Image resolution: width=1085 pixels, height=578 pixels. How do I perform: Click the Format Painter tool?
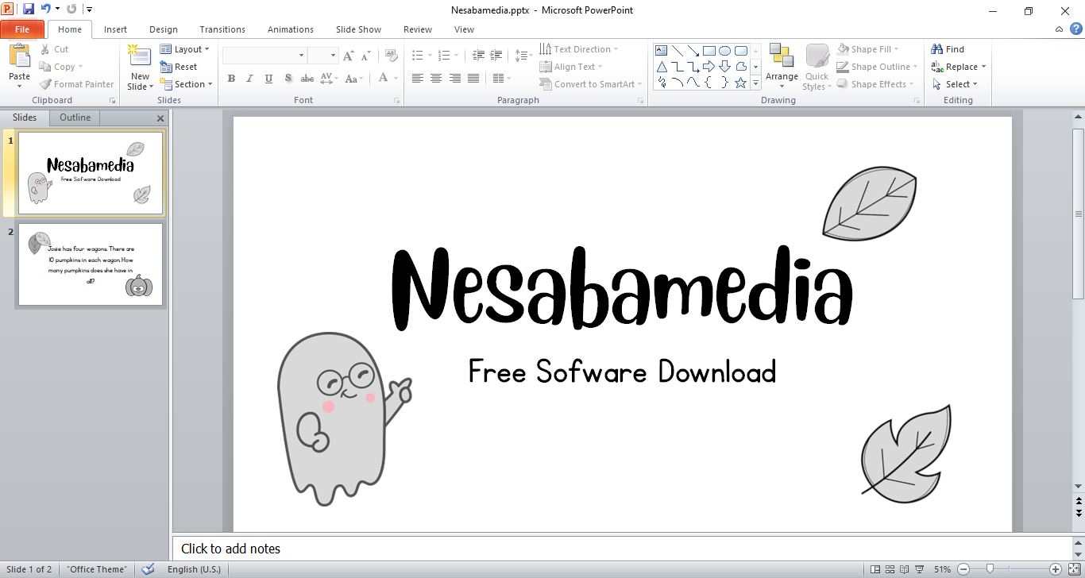77,84
